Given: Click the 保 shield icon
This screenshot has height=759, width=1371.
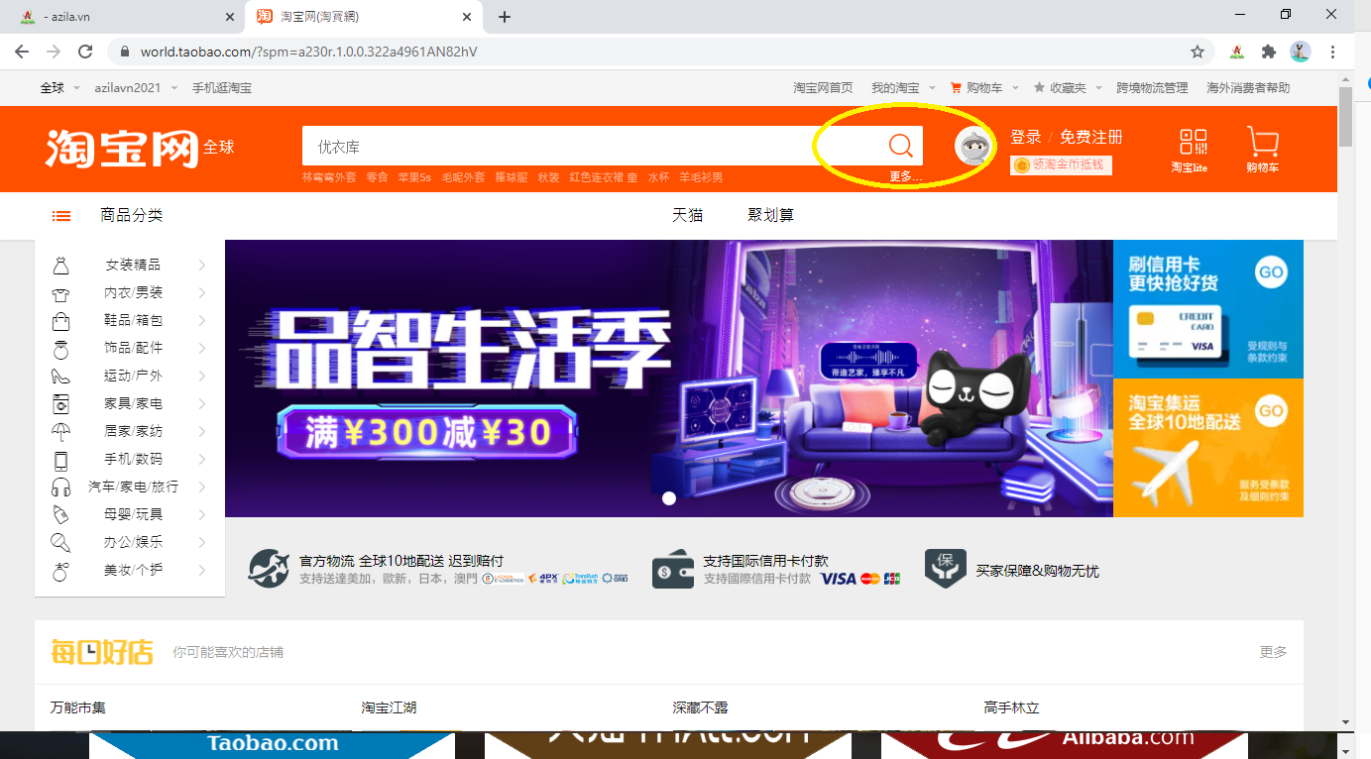Looking at the screenshot, I should (x=945, y=569).
